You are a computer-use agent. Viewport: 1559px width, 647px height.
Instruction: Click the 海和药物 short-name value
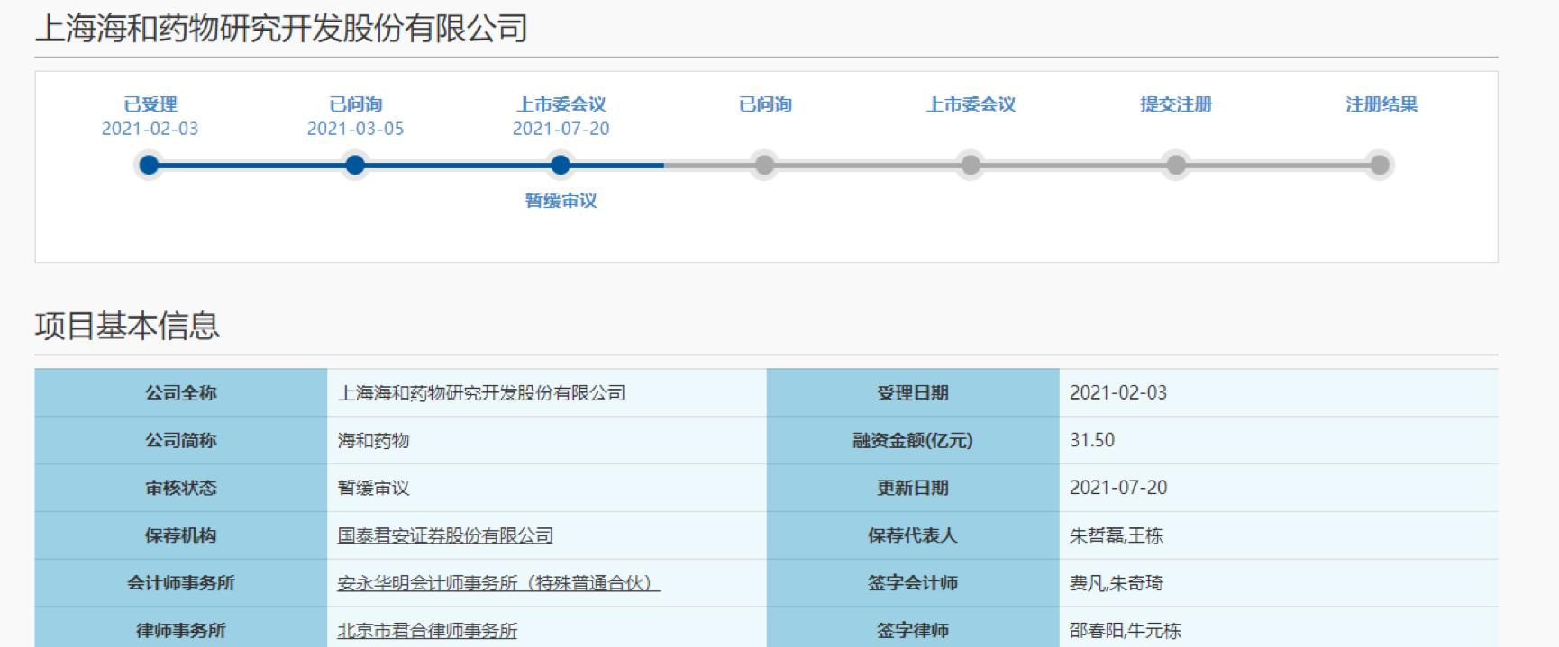coord(373,441)
